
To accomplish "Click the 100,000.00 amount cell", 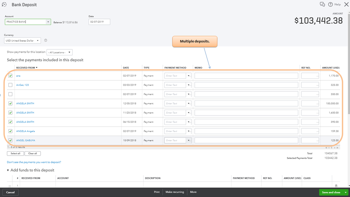I will pyautogui.click(x=332, y=104).
